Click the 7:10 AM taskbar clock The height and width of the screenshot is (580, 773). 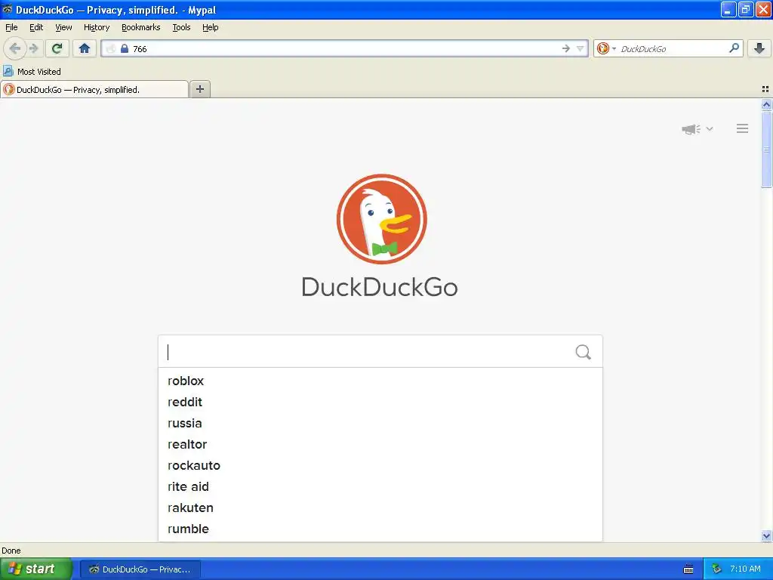745,569
